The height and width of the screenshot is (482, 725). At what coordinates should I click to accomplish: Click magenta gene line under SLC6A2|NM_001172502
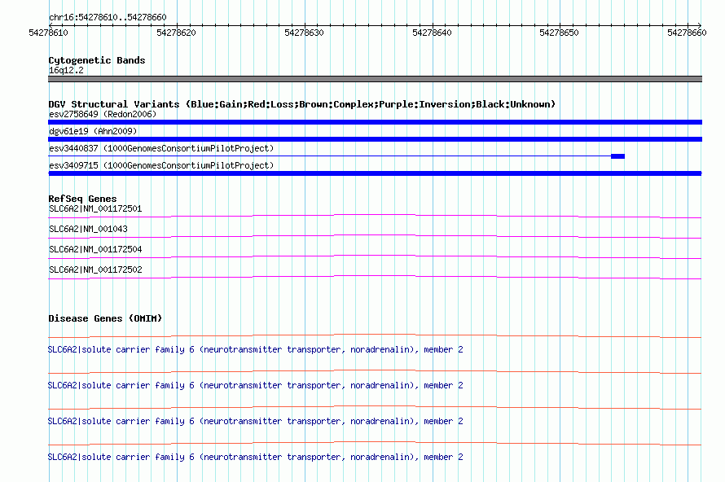coord(375,277)
